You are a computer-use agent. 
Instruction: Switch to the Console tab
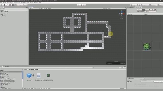[7, 66]
